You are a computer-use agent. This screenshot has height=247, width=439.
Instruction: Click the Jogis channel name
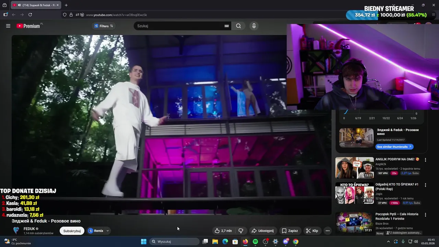pyautogui.click(x=379, y=194)
